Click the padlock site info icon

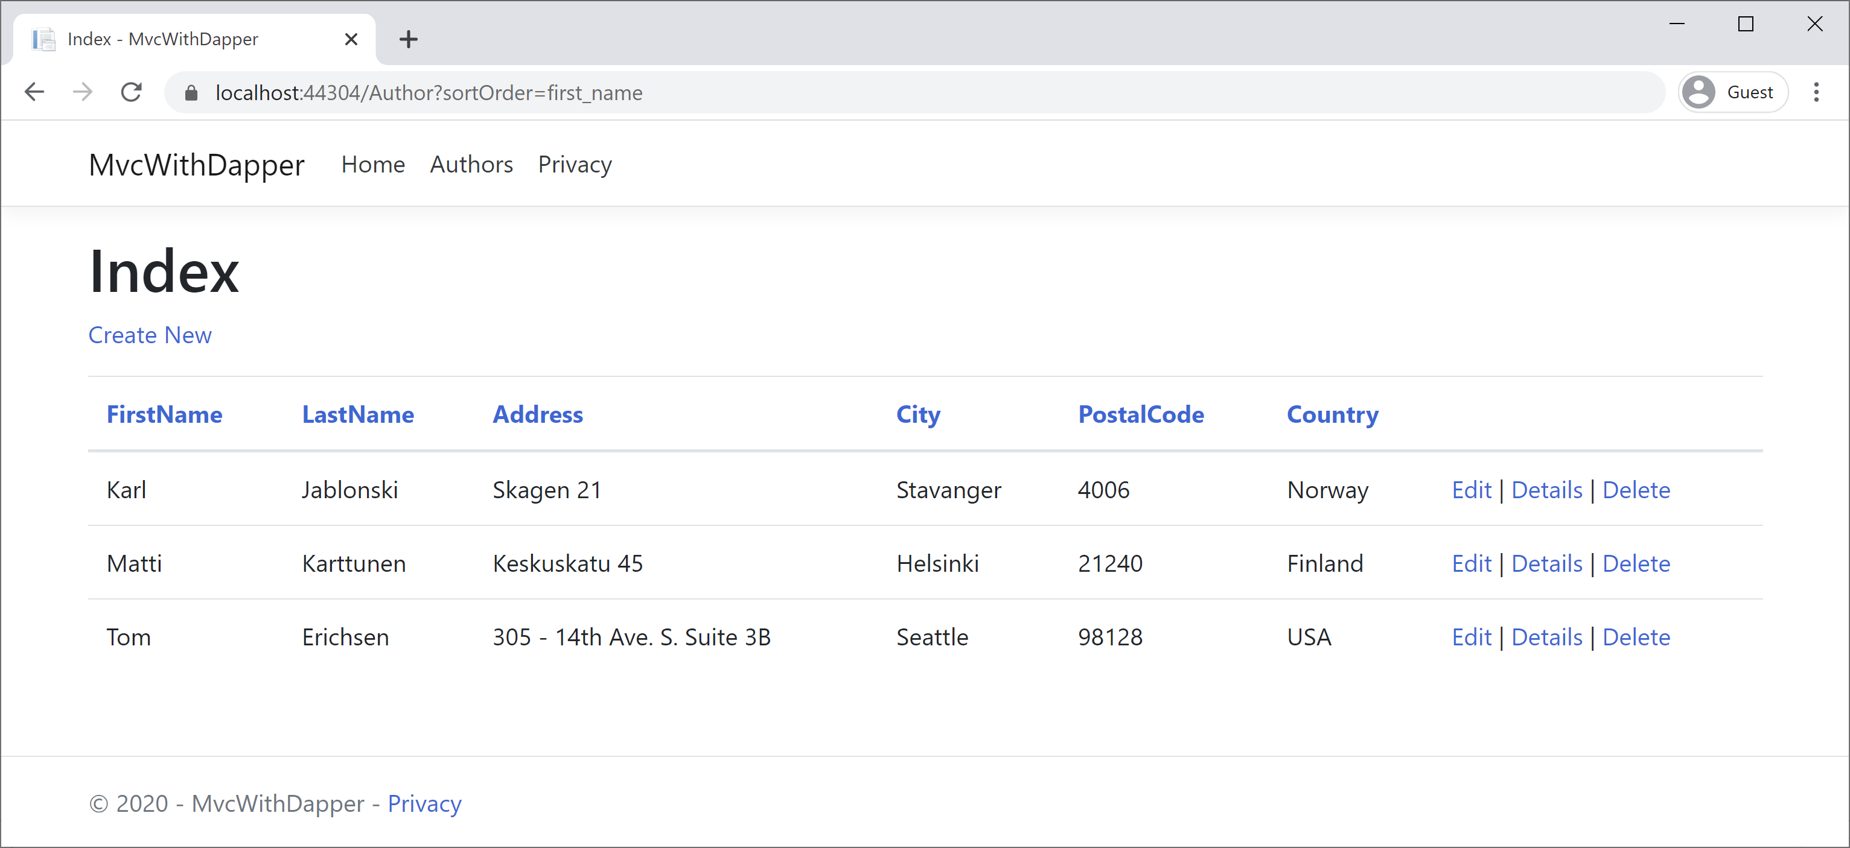click(x=191, y=92)
